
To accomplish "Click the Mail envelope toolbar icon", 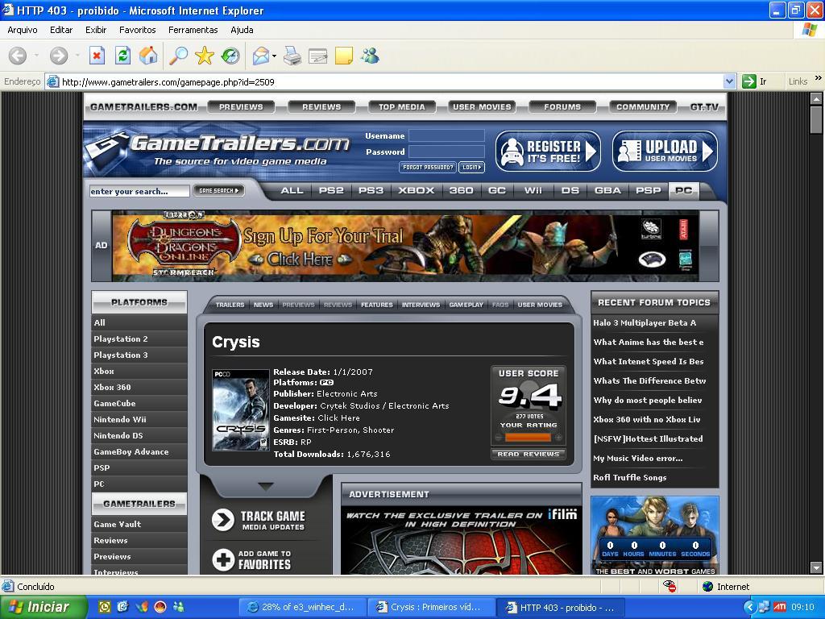I will (261, 56).
